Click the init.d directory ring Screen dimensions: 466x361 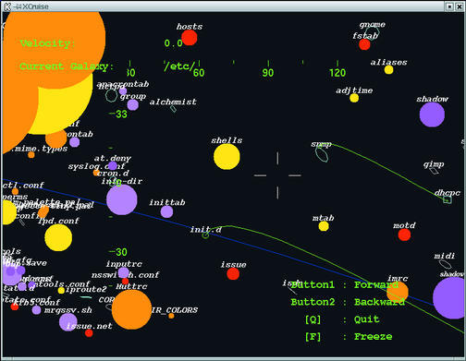(x=205, y=235)
